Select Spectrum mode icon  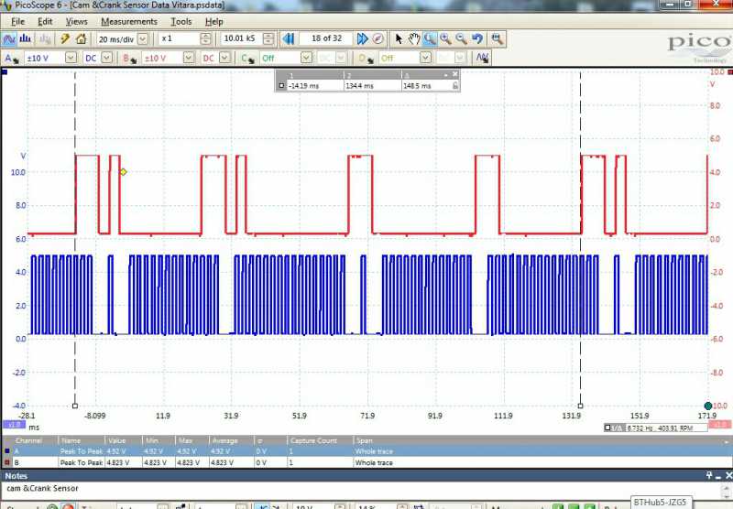coord(25,38)
